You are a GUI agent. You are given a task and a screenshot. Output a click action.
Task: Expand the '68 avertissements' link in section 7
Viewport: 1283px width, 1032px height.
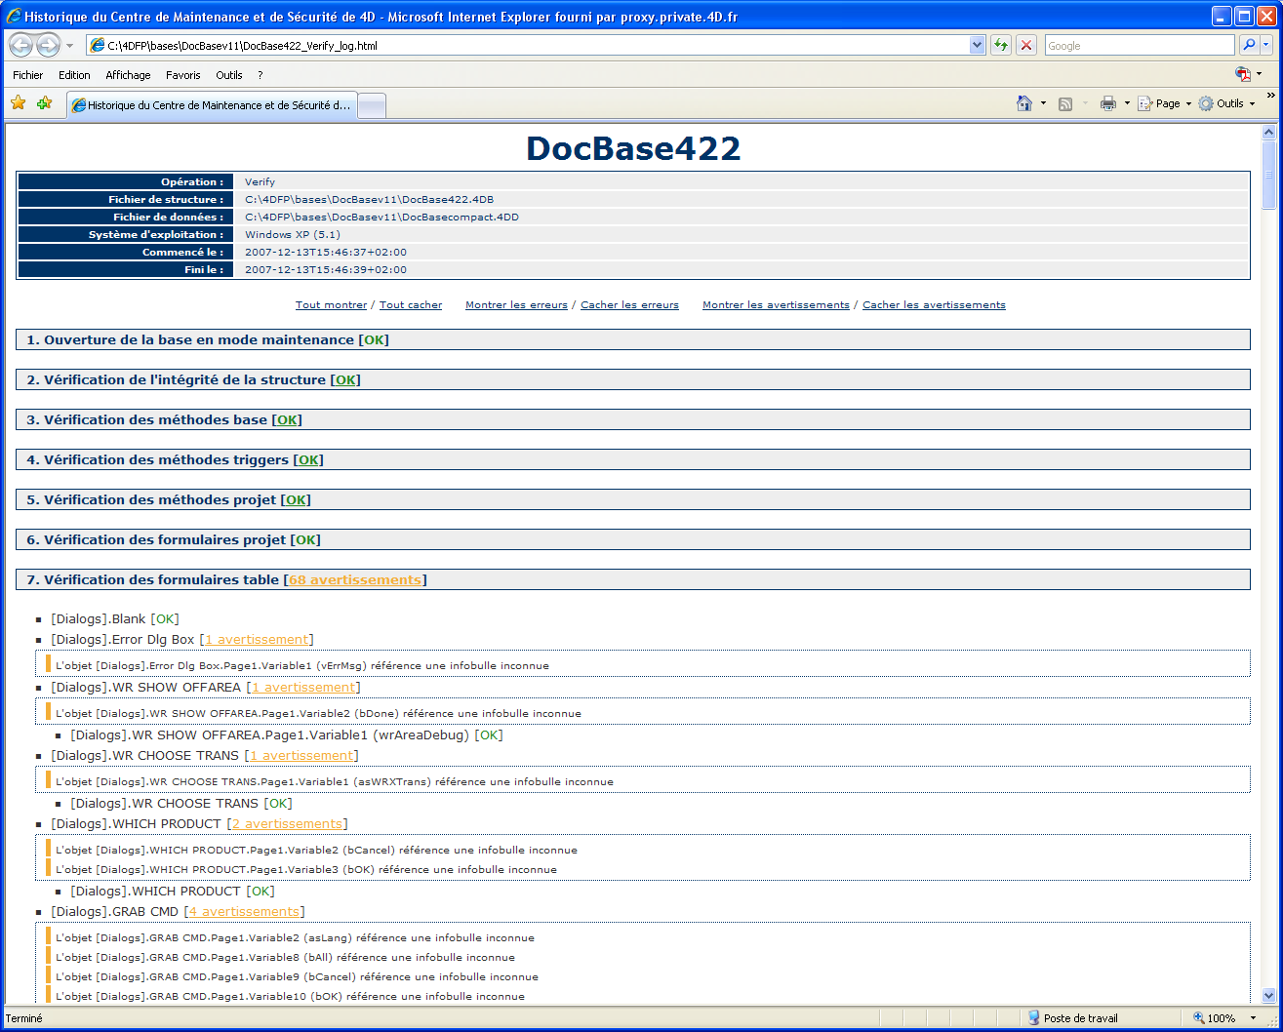[355, 580]
